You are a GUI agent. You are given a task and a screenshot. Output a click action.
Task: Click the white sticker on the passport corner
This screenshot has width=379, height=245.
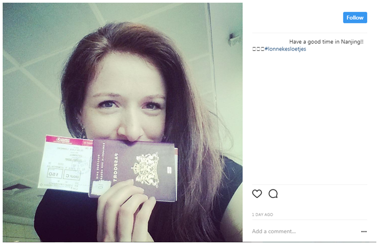(101, 188)
